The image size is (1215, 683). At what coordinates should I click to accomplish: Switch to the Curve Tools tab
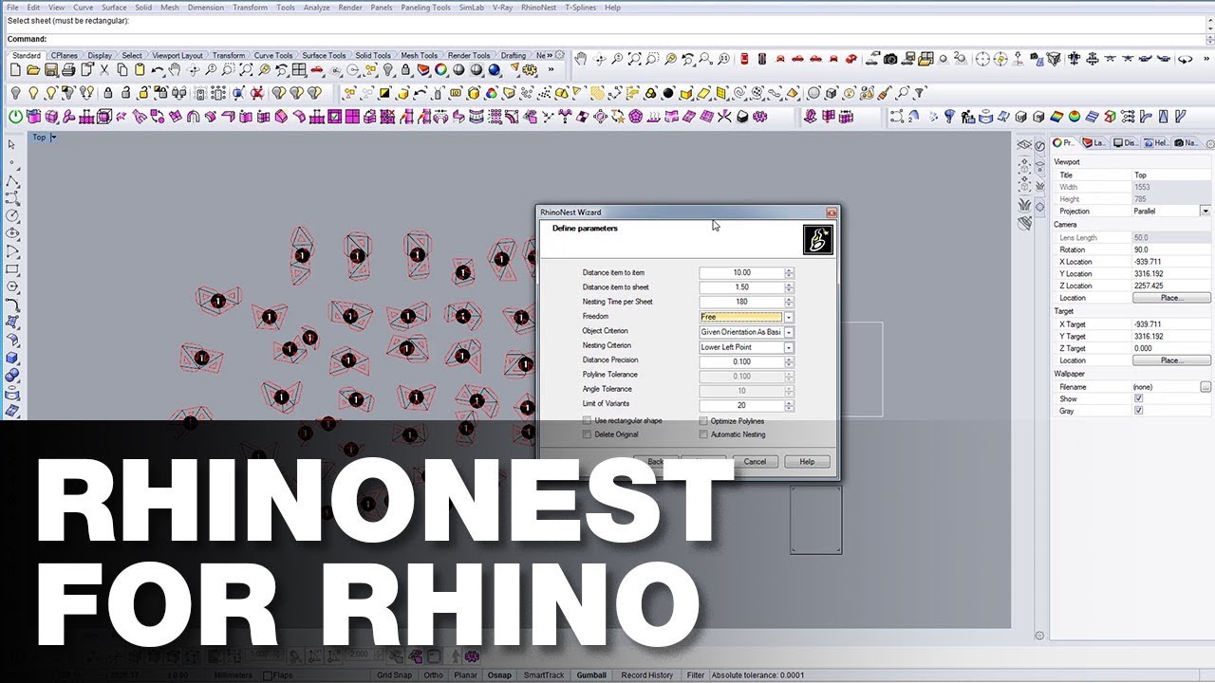(x=272, y=56)
